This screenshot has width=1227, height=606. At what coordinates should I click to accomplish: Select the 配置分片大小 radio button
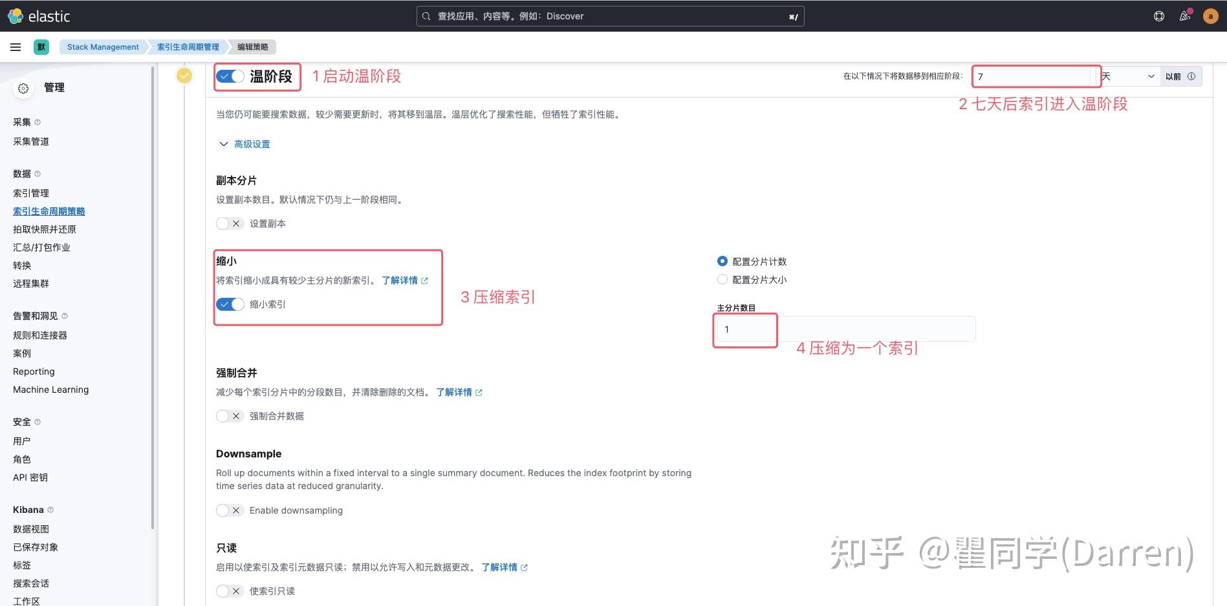[722, 279]
